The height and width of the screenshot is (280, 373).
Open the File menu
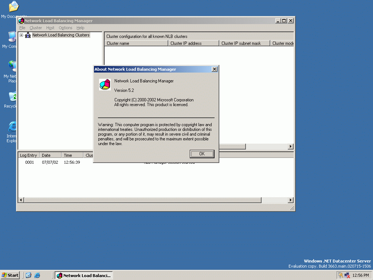point(22,28)
